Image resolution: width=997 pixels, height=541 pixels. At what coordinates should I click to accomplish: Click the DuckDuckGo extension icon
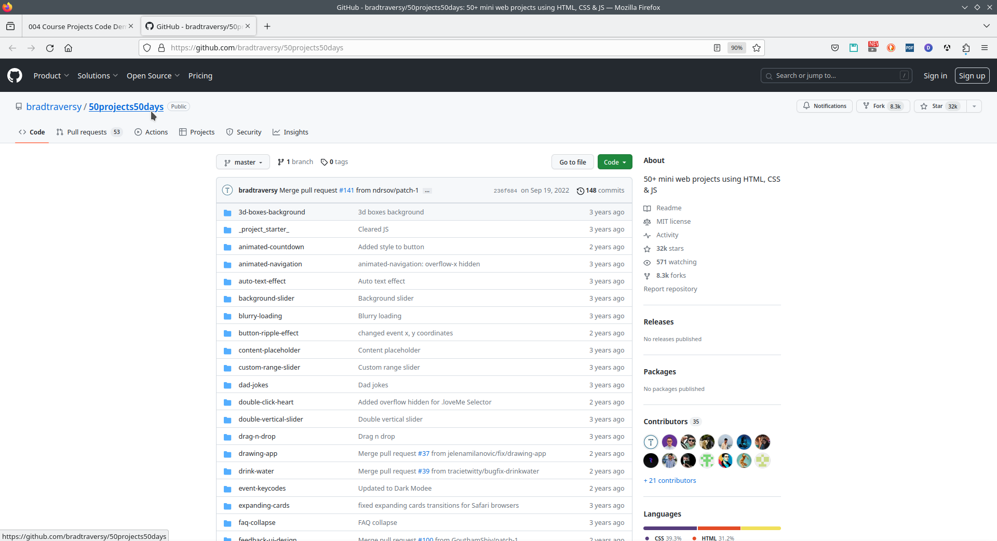pos(891,48)
